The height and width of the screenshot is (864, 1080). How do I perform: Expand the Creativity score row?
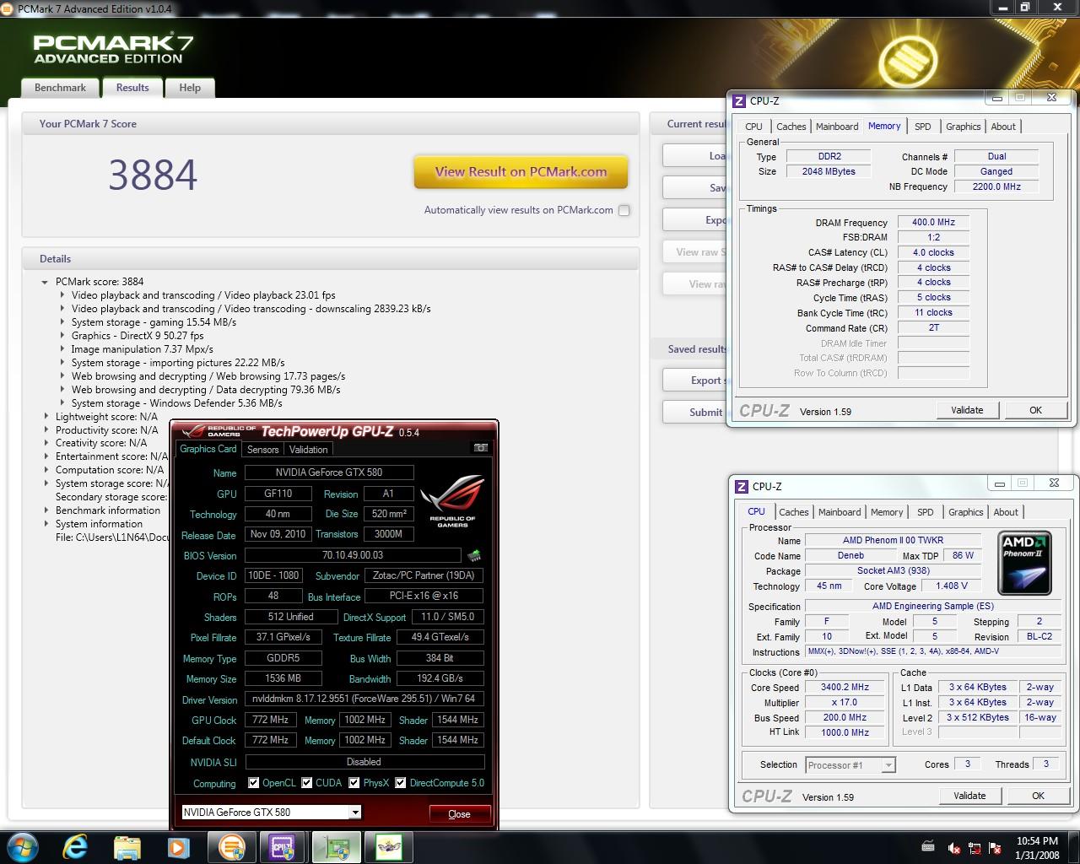click(x=46, y=443)
